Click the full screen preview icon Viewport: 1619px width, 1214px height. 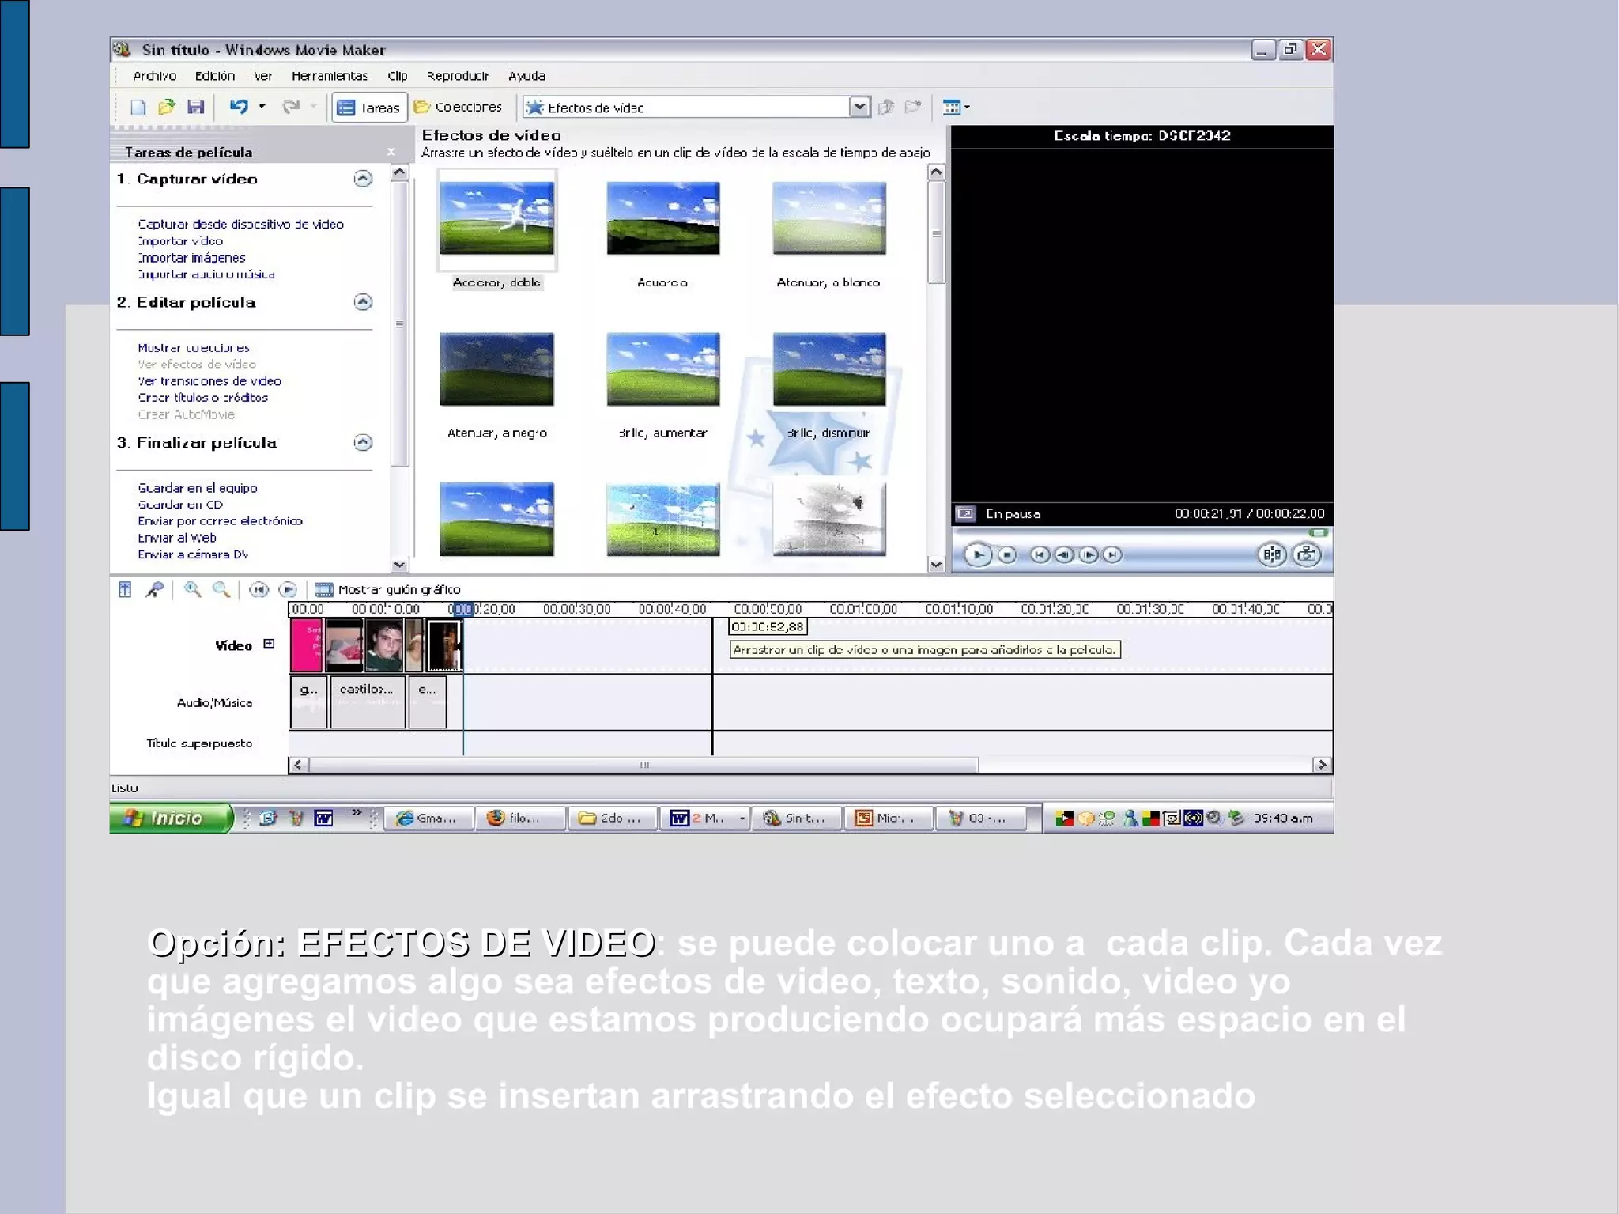[965, 513]
